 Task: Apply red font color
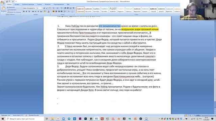tap(49, 12)
